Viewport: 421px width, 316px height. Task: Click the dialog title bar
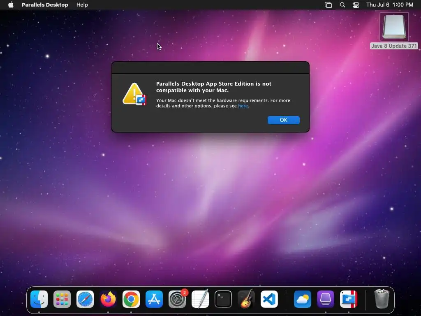pos(210,68)
